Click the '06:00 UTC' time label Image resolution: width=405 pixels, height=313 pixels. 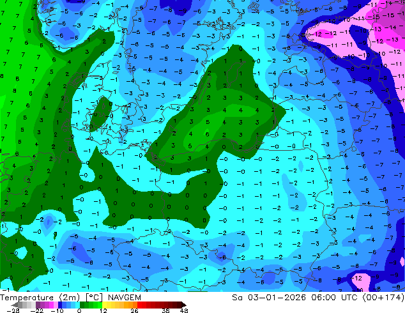click(x=334, y=298)
